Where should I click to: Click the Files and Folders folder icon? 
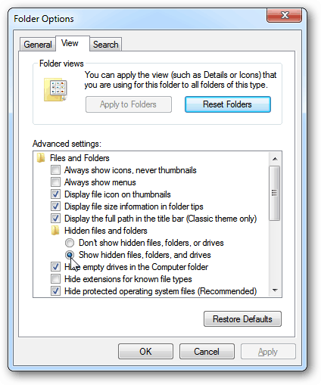[x=41, y=158]
